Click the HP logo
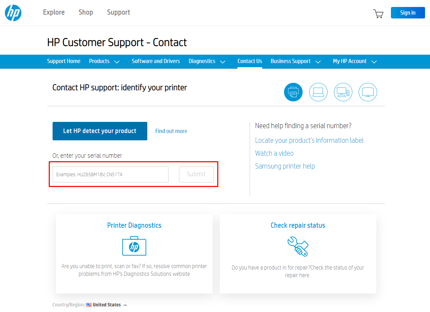The height and width of the screenshot is (312, 430). [x=13, y=13]
